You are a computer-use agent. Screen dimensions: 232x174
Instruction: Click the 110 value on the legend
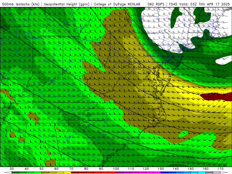131,169
